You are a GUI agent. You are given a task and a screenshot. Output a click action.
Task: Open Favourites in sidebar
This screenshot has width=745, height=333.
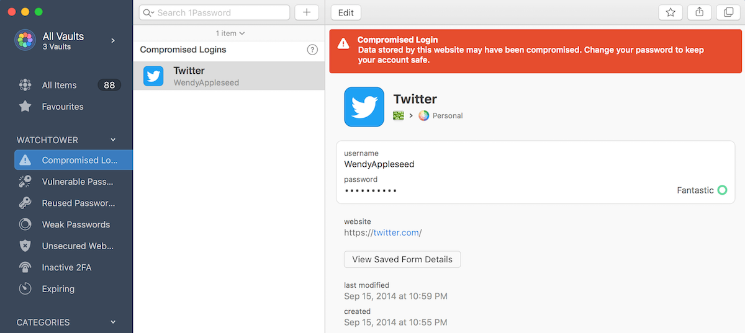tap(73, 107)
